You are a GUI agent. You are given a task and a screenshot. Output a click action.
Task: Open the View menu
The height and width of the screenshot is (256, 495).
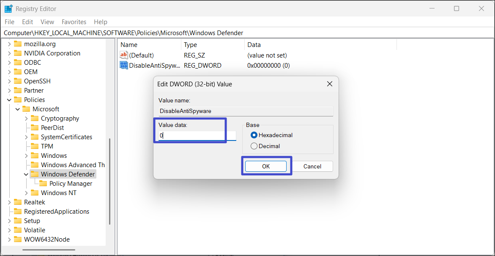point(47,22)
